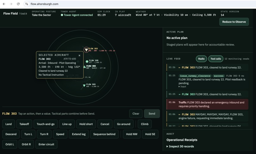Click 12 monitoring reads counter
Viewport: 256px width, 154px height.
pos(237,59)
